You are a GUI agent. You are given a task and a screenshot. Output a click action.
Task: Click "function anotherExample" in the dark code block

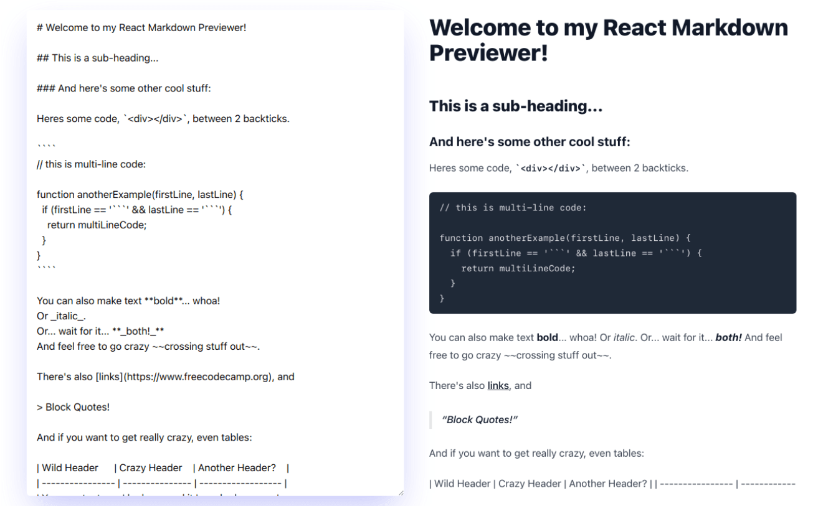(565, 238)
